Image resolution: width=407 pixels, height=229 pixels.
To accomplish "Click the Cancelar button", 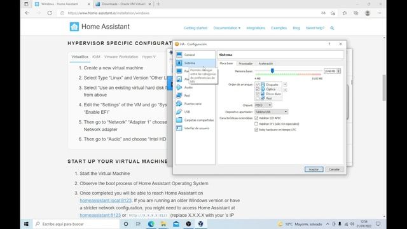I will tap(334, 169).
